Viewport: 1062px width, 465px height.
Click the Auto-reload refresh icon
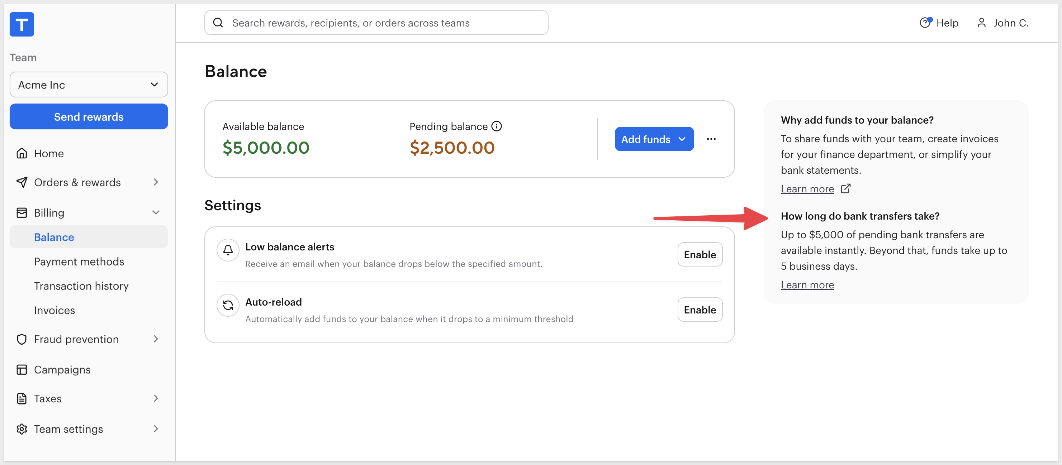click(x=228, y=305)
